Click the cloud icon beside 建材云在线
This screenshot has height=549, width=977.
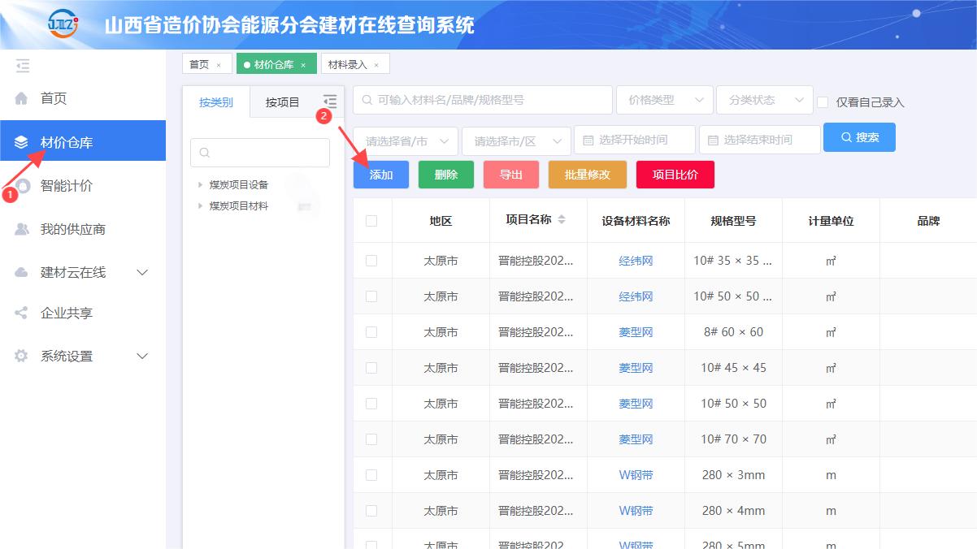22,272
